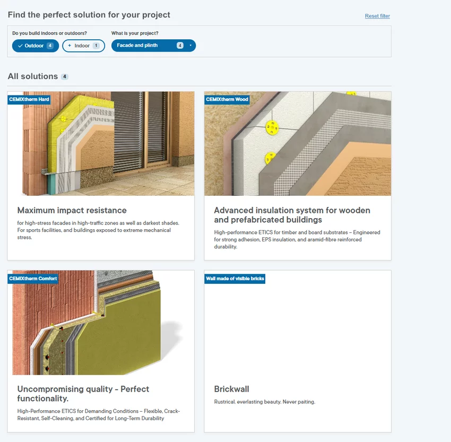Click the 'All solutions' heading
Screen dimensions: 451x442
(x=33, y=76)
